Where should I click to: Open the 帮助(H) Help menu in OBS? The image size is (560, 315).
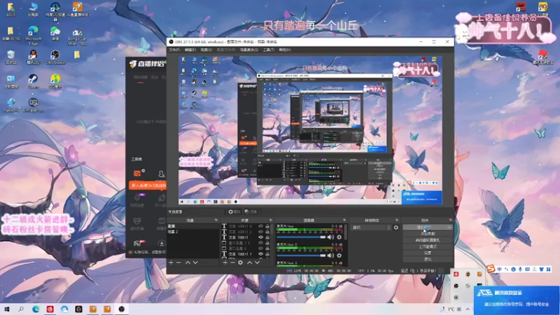285,50
